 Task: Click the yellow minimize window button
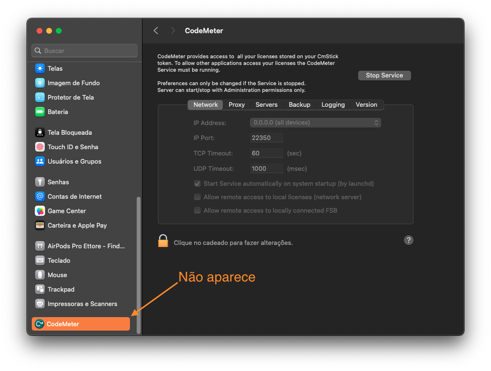coord(49,31)
